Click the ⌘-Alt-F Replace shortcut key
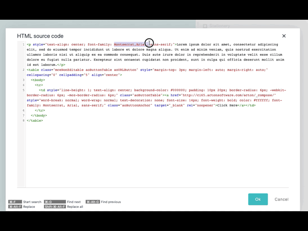The height and width of the screenshot is (231, 308). [15, 206]
